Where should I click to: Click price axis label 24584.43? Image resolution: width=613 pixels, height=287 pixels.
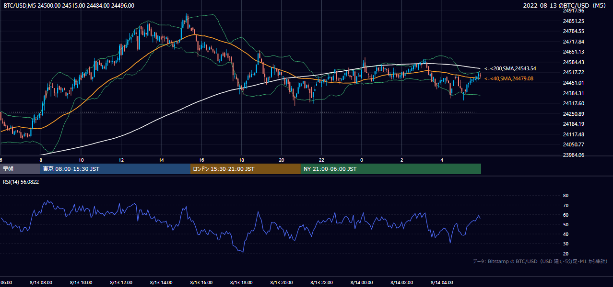574,62
